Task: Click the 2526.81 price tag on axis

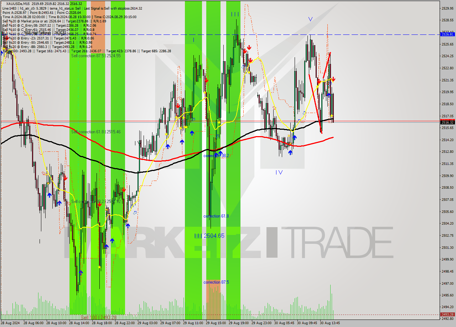Action: (x=447, y=34)
